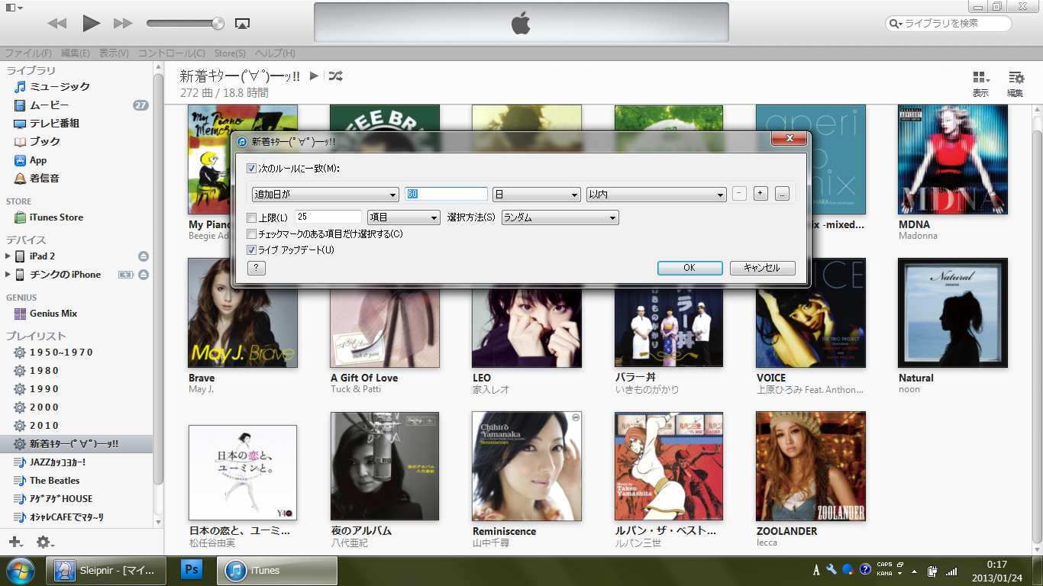Screen dimensions: 1043x586
Task: Eject the iPad 2 device
Action: coord(144,256)
